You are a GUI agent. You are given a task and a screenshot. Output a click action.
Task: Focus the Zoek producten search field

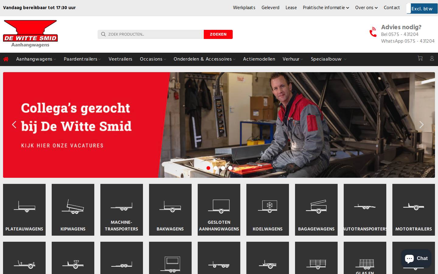click(151, 34)
